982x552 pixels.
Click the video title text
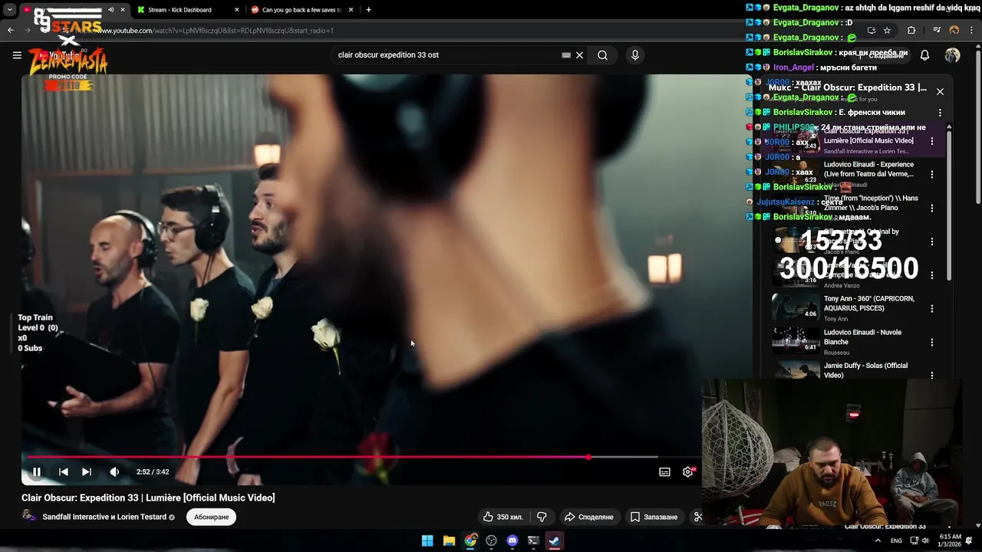[x=148, y=498]
